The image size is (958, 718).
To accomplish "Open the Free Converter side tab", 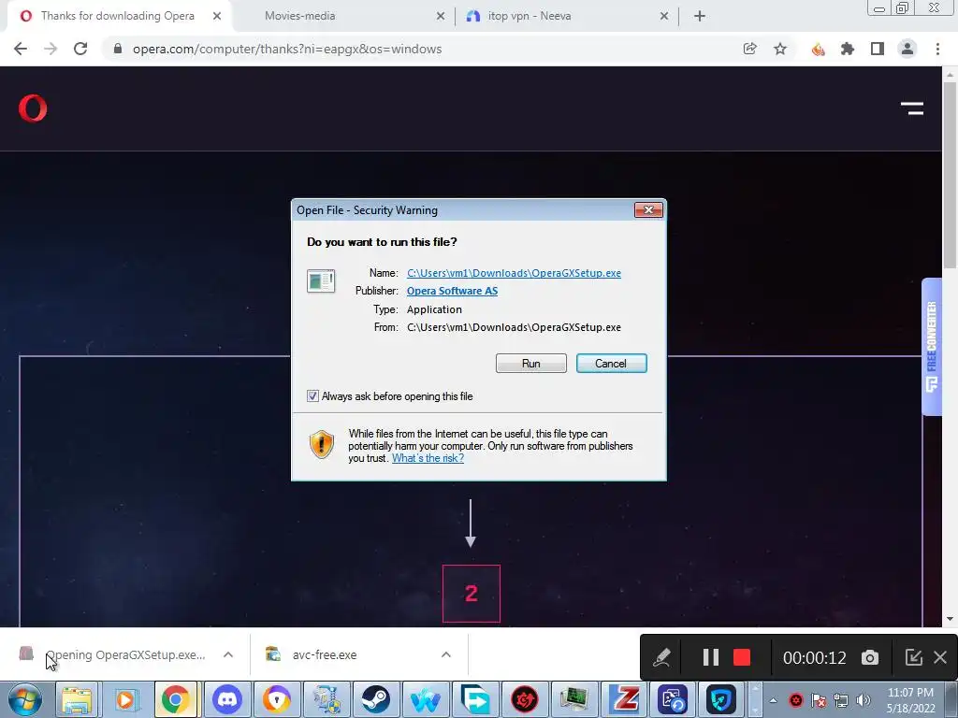I will [x=932, y=347].
